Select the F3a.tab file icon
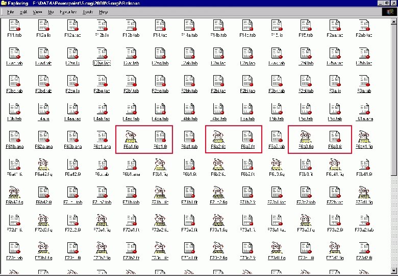This screenshot has width=398, height=276. coord(364,81)
